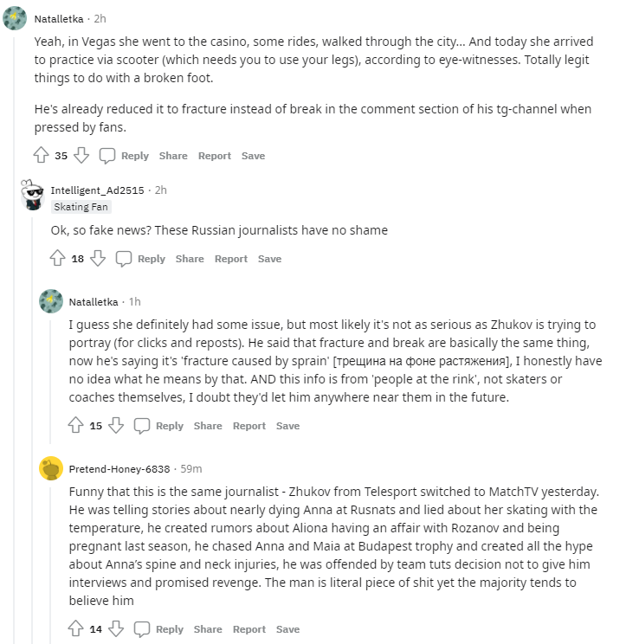Downvote Natalletka's comment with 35 points

coord(81,156)
